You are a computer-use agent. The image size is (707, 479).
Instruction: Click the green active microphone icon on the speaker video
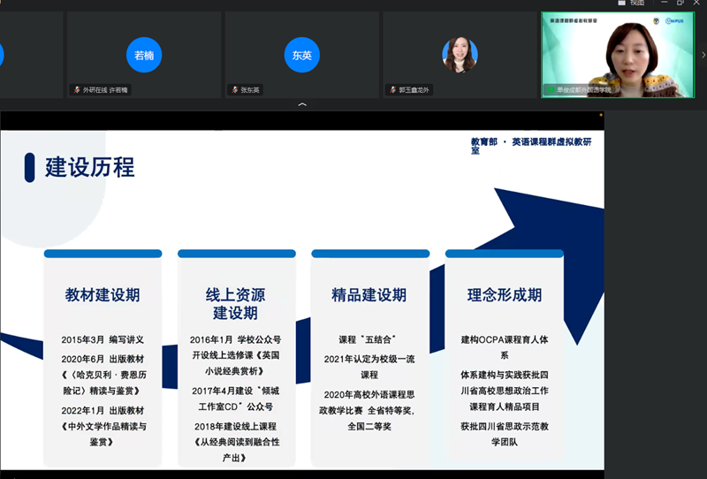[x=550, y=90]
